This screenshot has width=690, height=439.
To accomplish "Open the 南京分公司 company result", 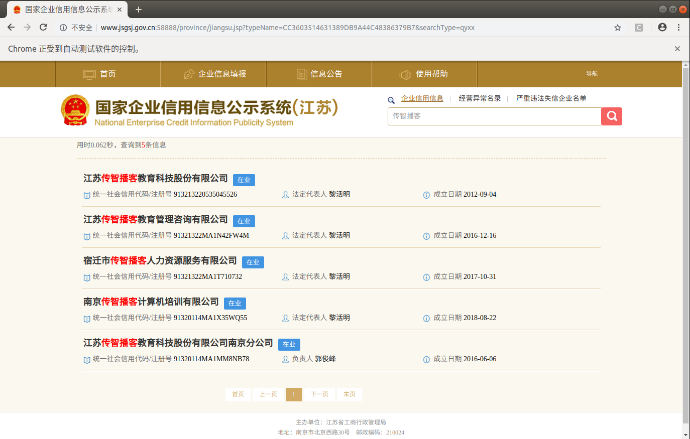I will click(x=178, y=343).
